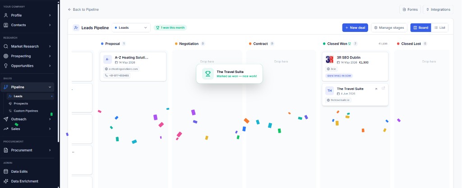Open the Market Research sidebar icon
The width and height of the screenshot is (462, 188).
[x=5, y=46]
